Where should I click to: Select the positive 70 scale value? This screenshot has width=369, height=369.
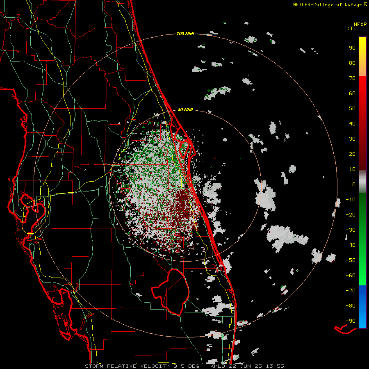(352, 78)
